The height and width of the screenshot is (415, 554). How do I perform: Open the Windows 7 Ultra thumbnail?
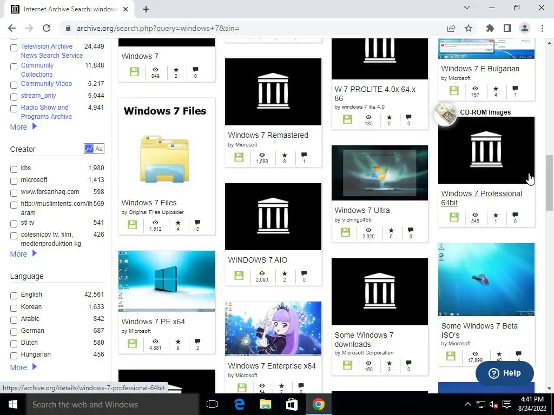(x=379, y=173)
